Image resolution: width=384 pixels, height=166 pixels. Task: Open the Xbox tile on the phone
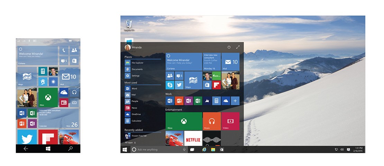(48, 98)
